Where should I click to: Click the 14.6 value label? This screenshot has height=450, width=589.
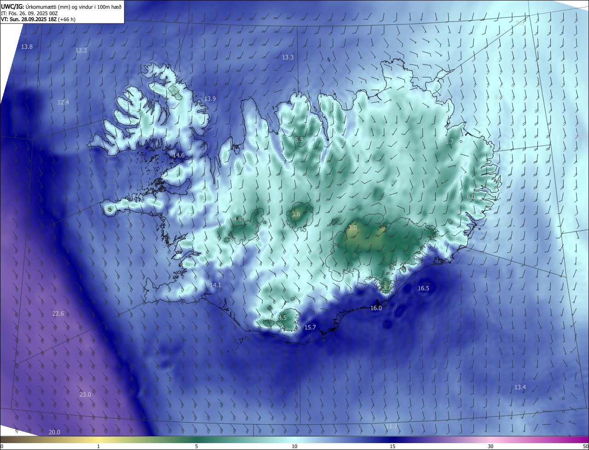click(x=179, y=155)
